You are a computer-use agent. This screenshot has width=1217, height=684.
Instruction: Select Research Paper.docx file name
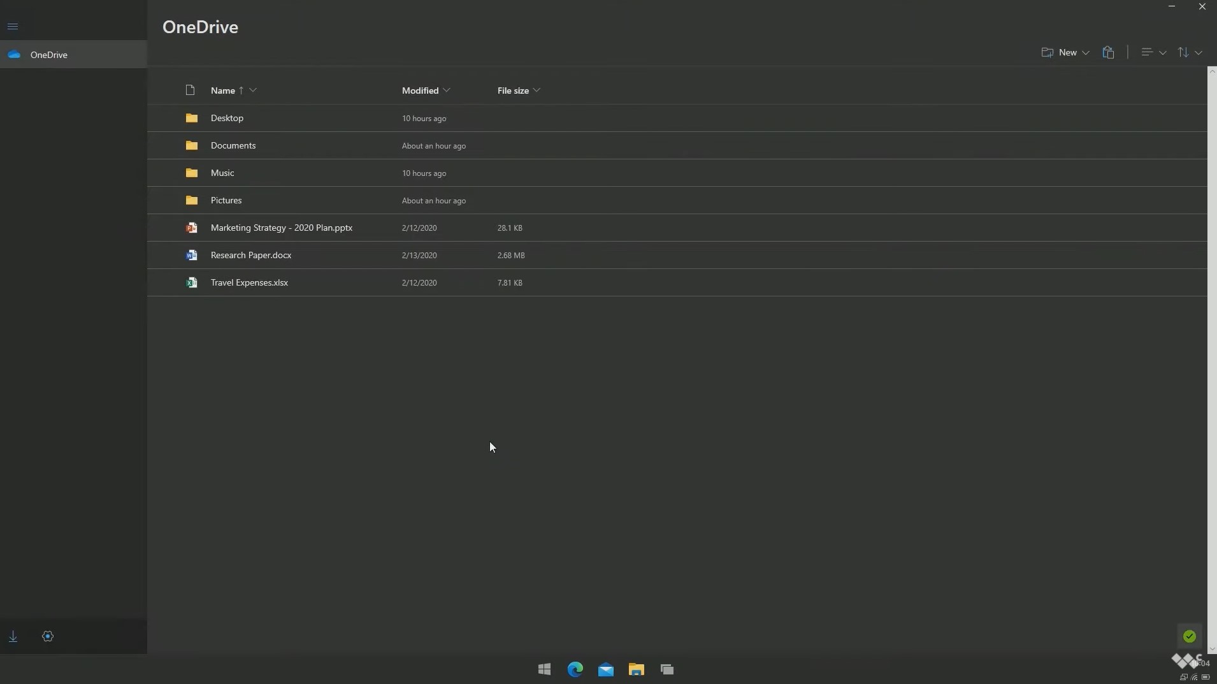pyautogui.click(x=251, y=255)
